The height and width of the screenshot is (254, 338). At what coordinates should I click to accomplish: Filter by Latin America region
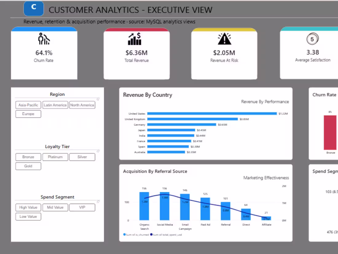click(55, 105)
